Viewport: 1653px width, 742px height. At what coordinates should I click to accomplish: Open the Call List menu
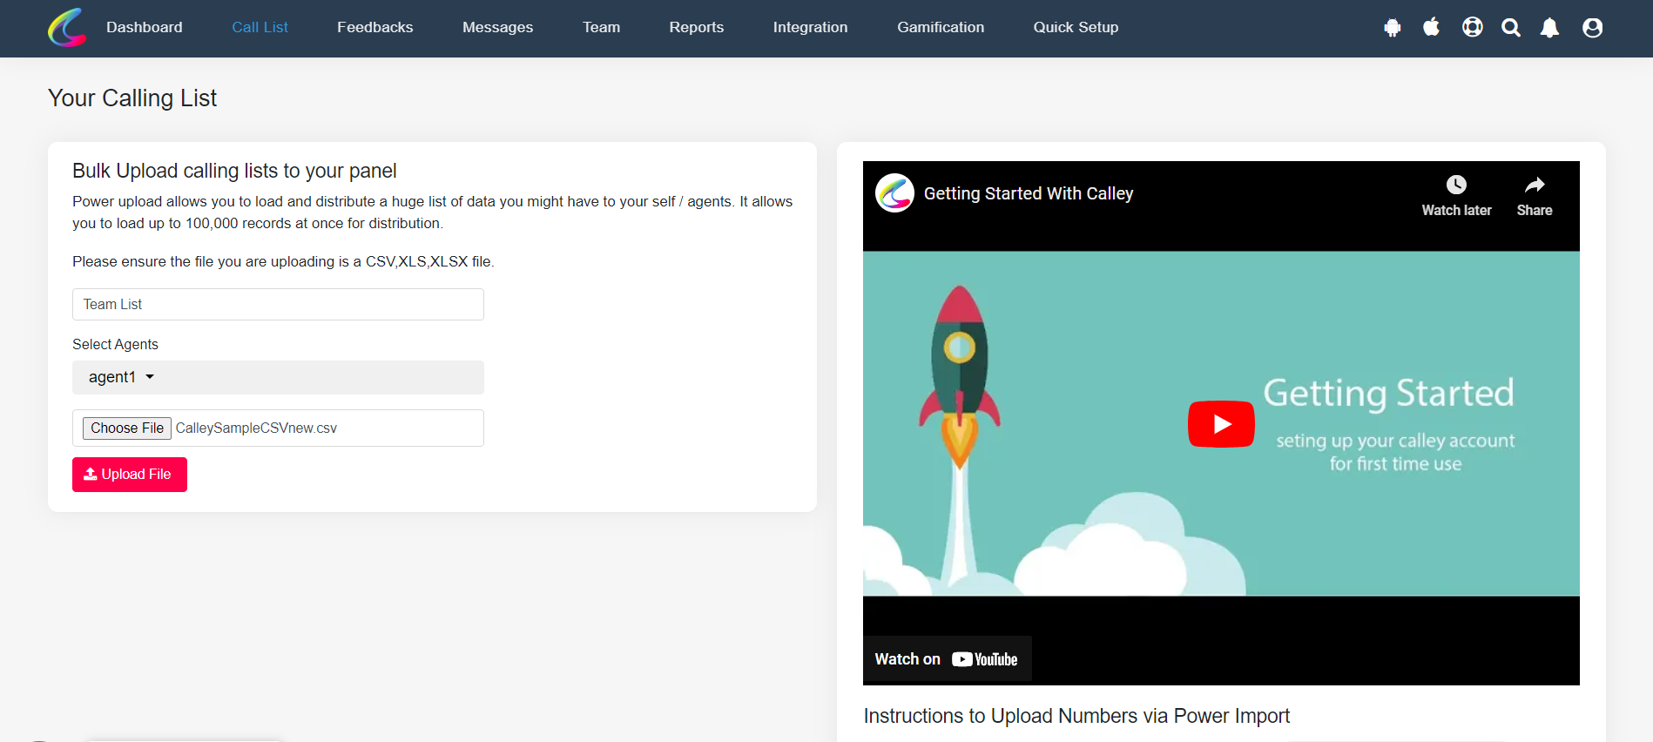[x=260, y=27]
